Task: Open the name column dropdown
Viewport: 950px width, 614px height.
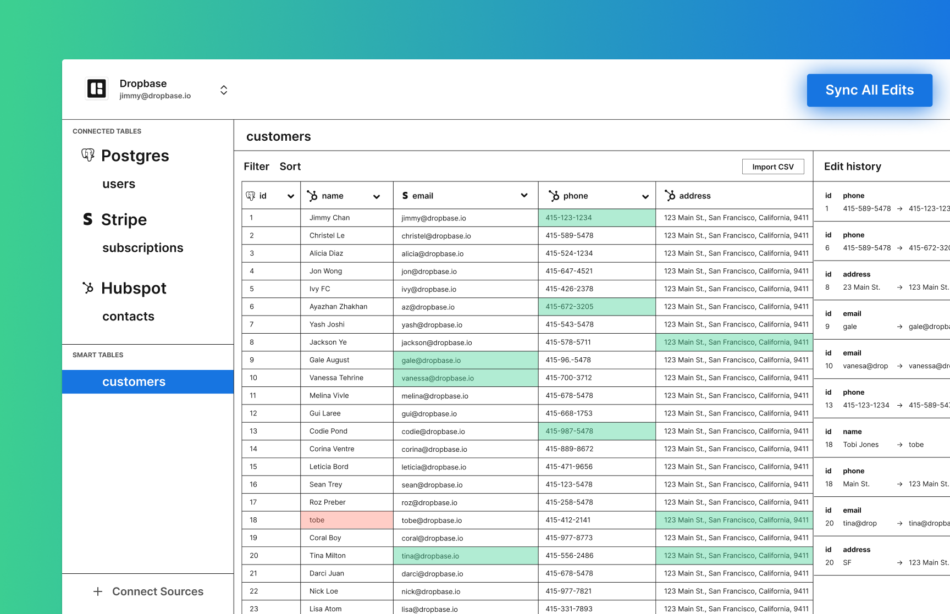Action: coord(377,196)
